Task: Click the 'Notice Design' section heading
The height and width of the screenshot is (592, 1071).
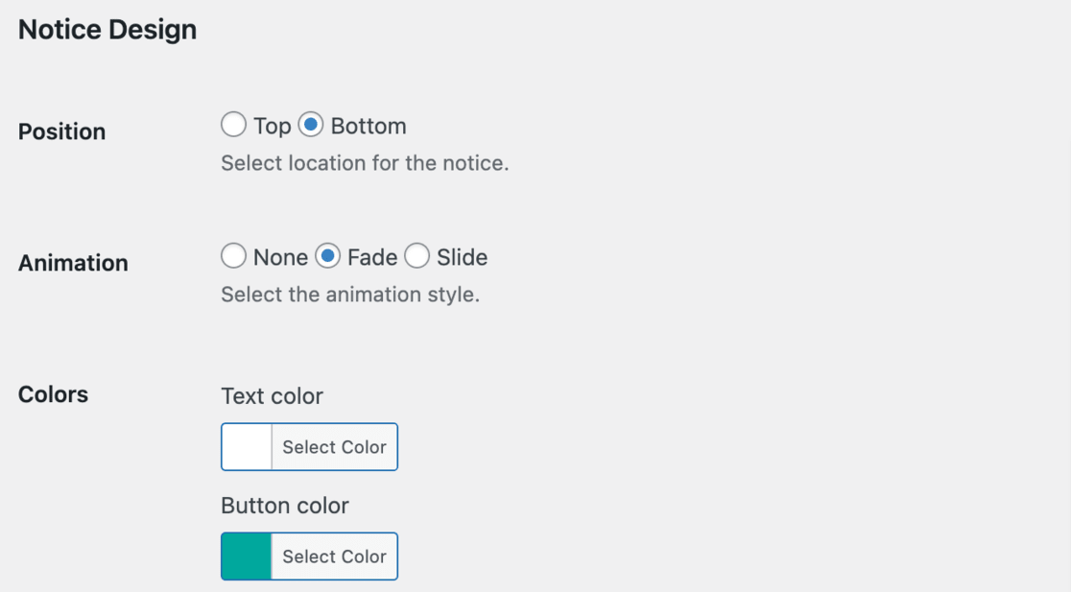Action: tap(107, 30)
